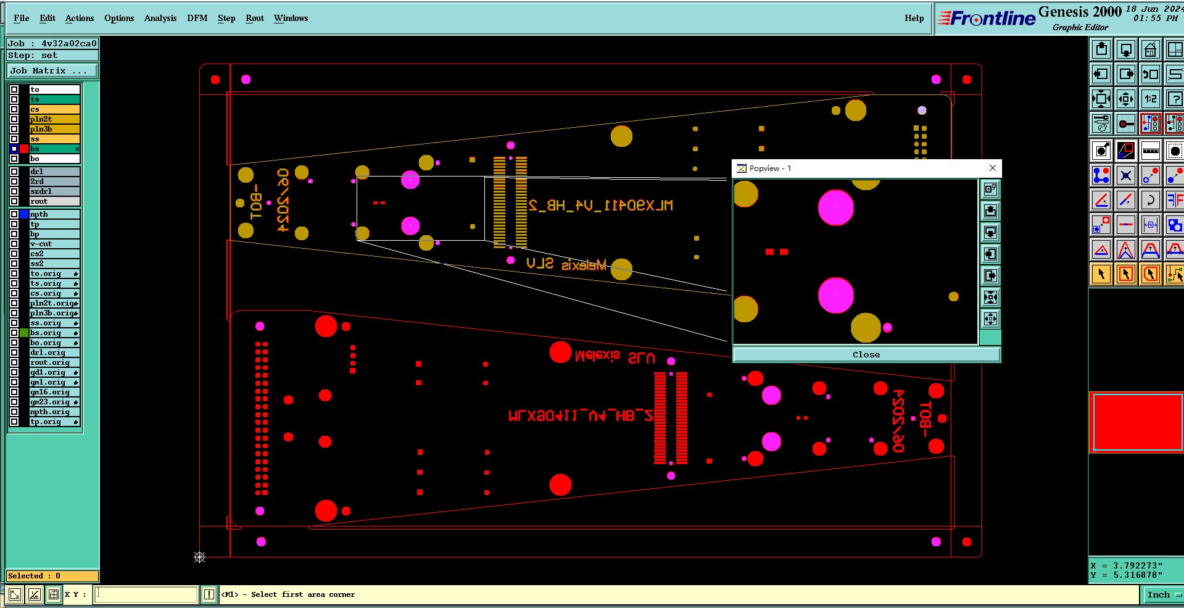Screen dimensions: 1184x608
Task: Click the 1:2 zoom scale icon
Action: click(x=1150, y=99)
